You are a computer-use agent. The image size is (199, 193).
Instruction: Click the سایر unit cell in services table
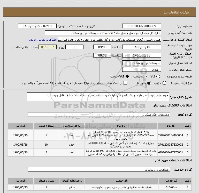[x=72, y=187]
